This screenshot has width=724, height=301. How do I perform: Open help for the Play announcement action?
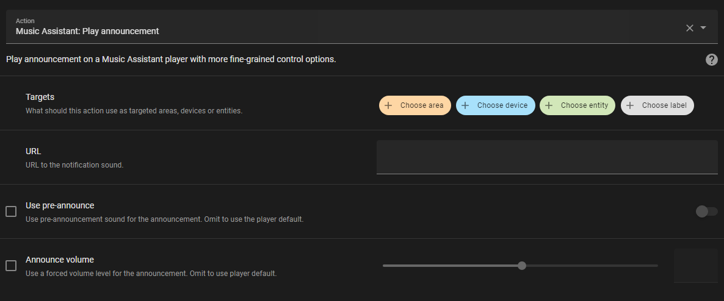point(711,60)
